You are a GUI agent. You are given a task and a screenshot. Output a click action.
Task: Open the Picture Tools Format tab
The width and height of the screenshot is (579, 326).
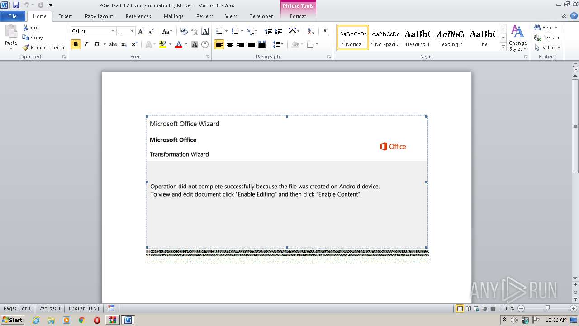coord(298,16)
